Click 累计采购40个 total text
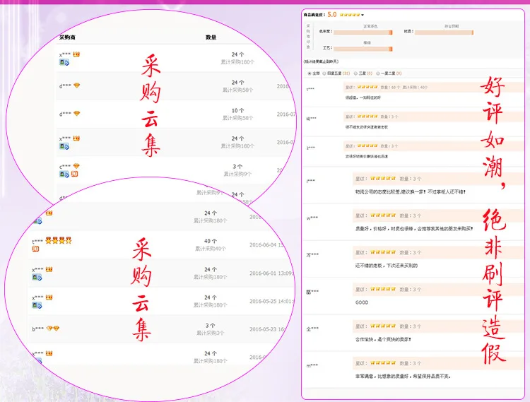Viewport: 530px width, 402px height. tap(211, 249)
